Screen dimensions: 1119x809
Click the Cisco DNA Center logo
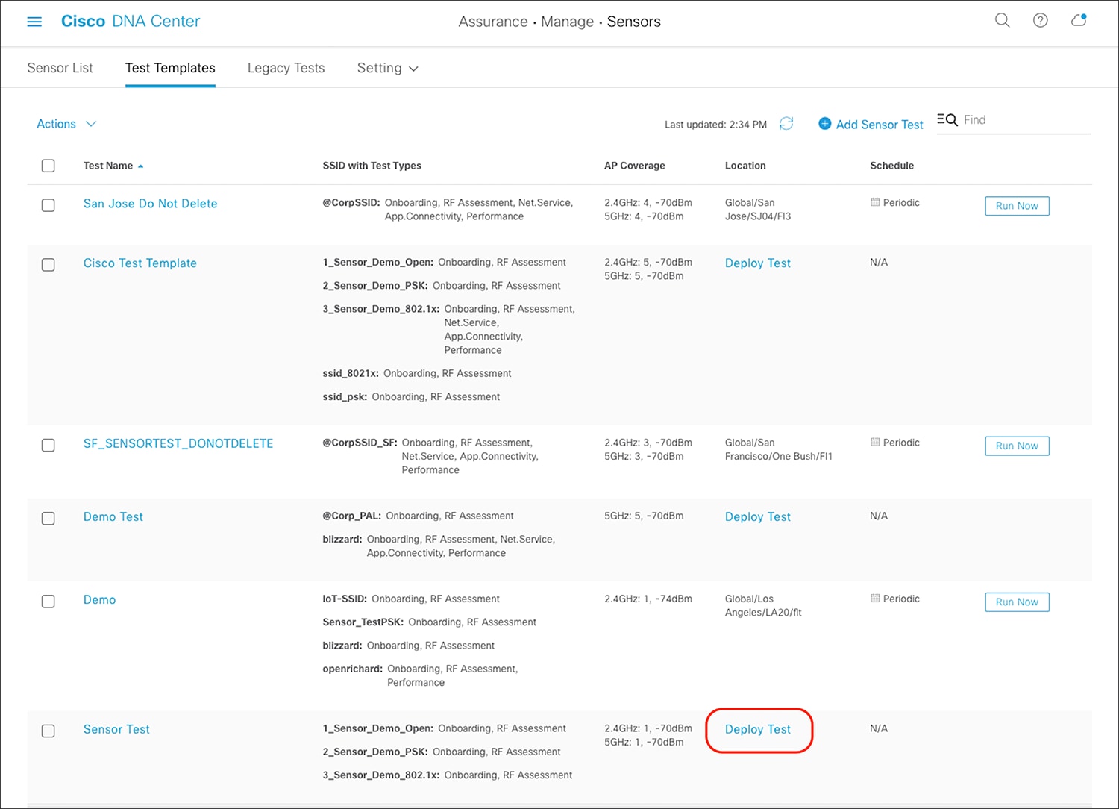[x=131, y=21]
